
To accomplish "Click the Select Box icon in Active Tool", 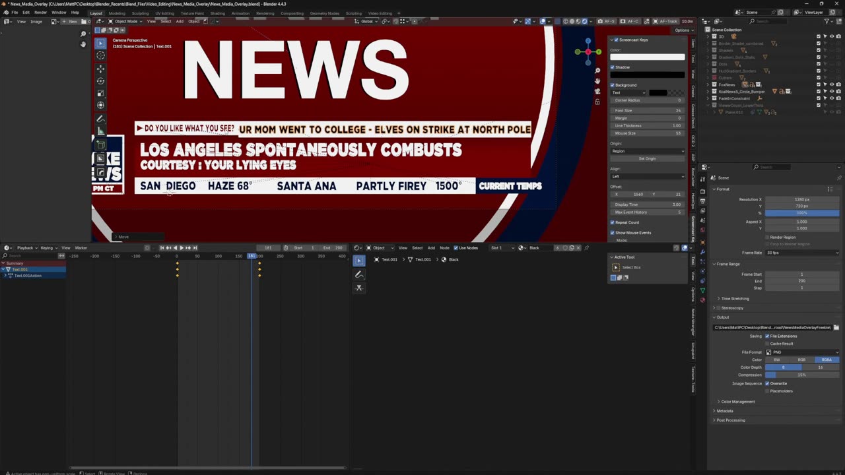I will (x=616, y=267).
